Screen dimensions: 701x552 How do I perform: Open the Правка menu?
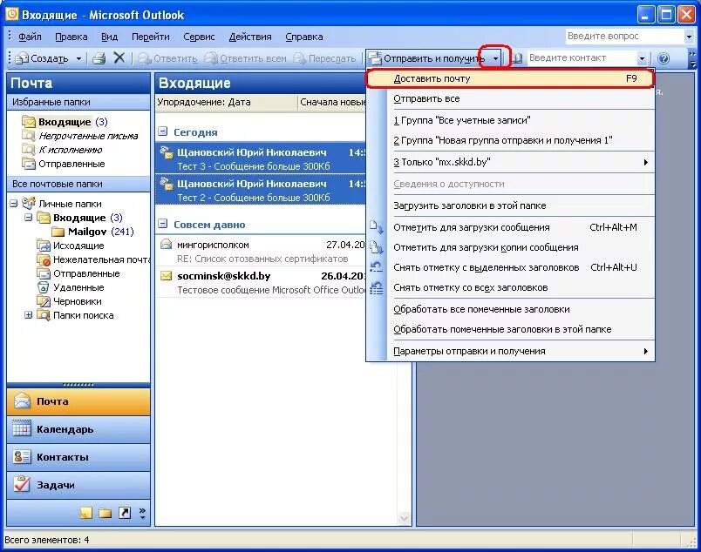71,37
